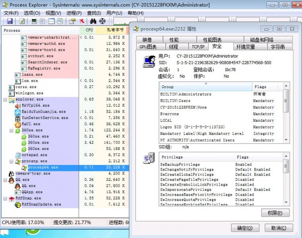Open the 文件(F) menu
The height and width of the screenshot is (238, 302).
coord(11,13)
